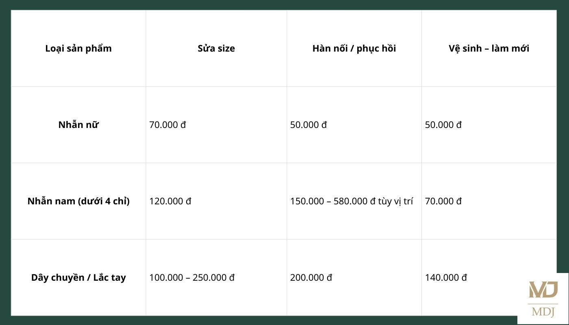Click the 'Hàn nối / phục hồi' header

click(x=354, y=48)
